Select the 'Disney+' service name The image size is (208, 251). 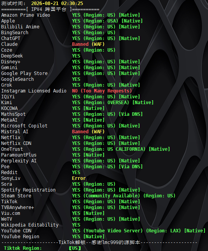pyautogui.click(x=11, y=62)
